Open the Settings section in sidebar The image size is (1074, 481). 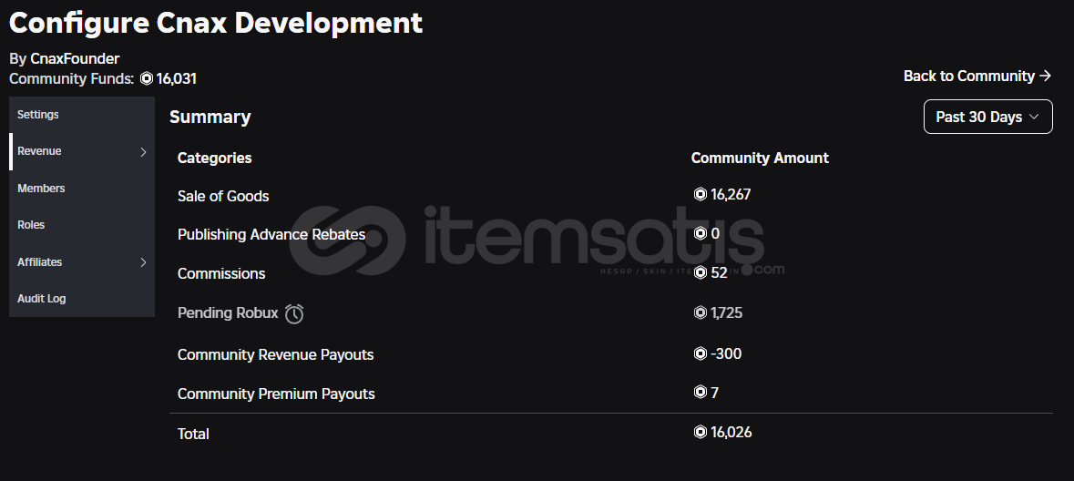click(x=81, y=115)
